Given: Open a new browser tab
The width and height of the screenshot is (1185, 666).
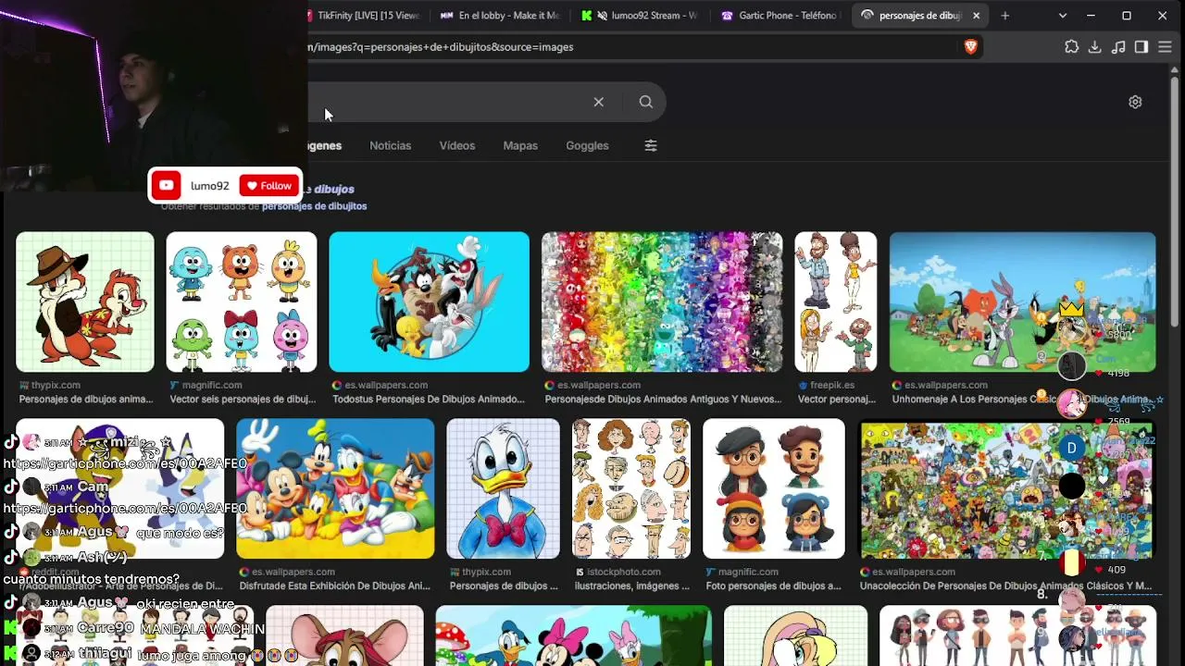Looking at the screenshot, I should click(x=1005, y=16).
